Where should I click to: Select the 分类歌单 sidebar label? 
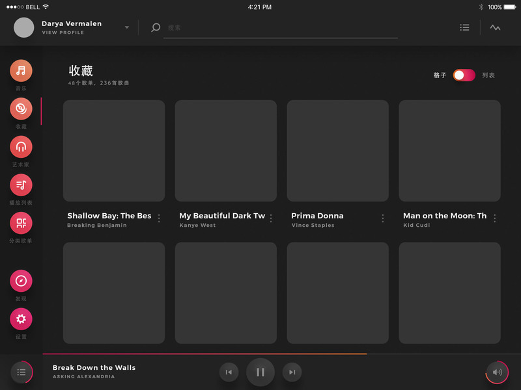tap(21, 240)
